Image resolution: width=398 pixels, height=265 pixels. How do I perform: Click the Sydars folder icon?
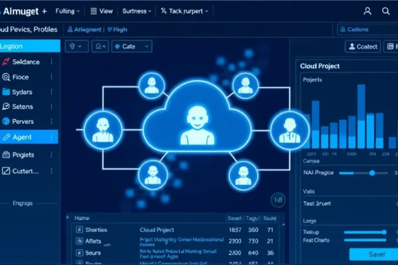6,92
